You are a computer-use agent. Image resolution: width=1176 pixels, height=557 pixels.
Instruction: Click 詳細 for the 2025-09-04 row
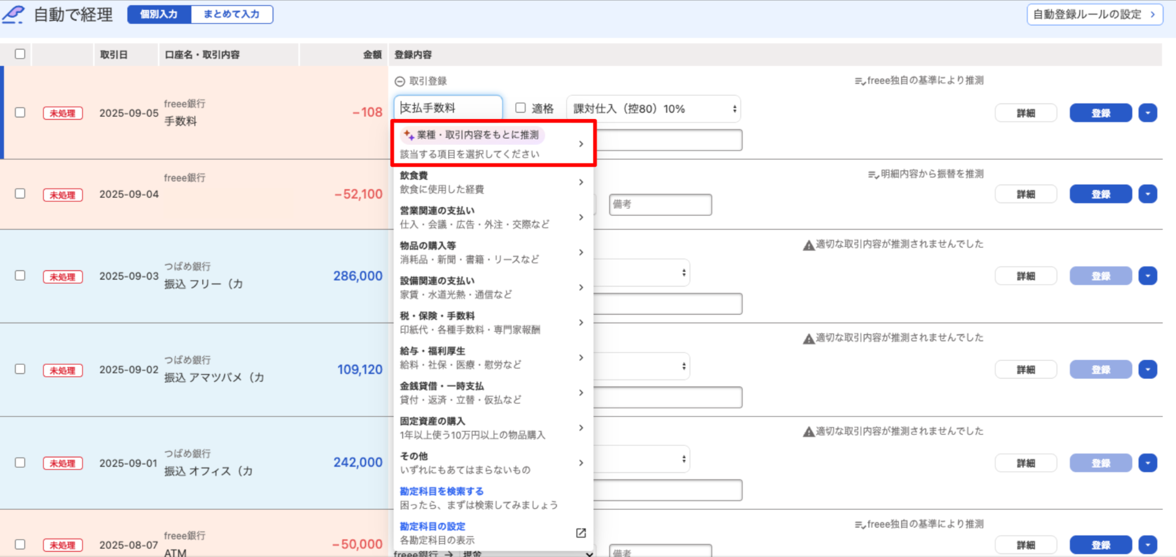point(1026,194)
